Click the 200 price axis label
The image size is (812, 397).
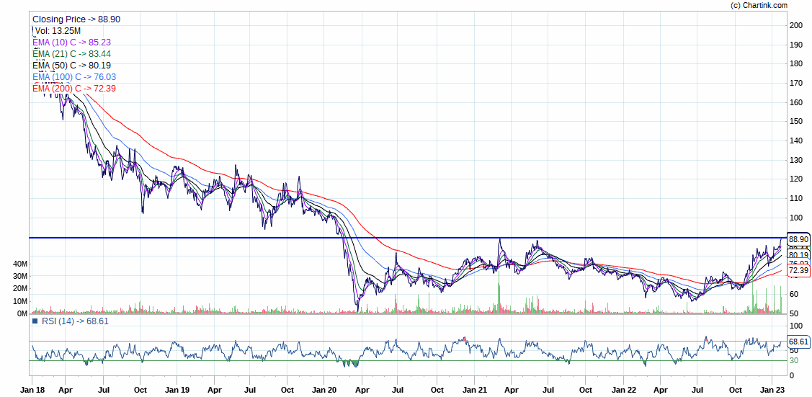click(x=795, y=25)
